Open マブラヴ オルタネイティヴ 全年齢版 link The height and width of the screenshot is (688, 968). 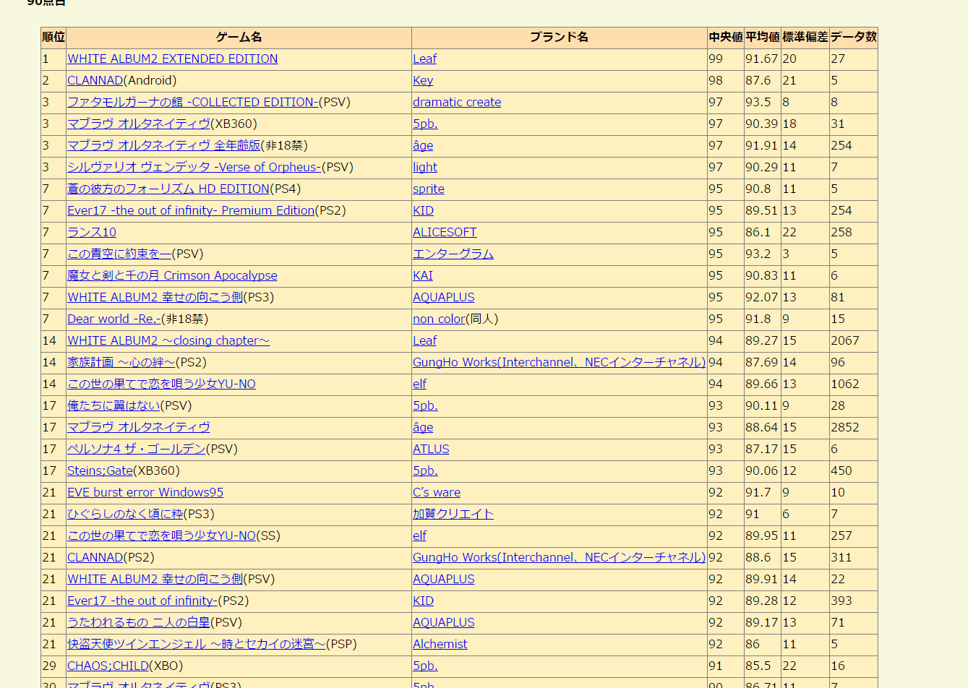(x=163, y=146)
